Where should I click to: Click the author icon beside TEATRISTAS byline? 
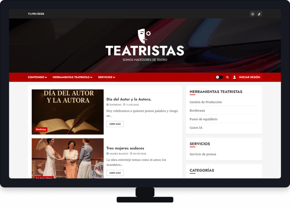[108, 105]
